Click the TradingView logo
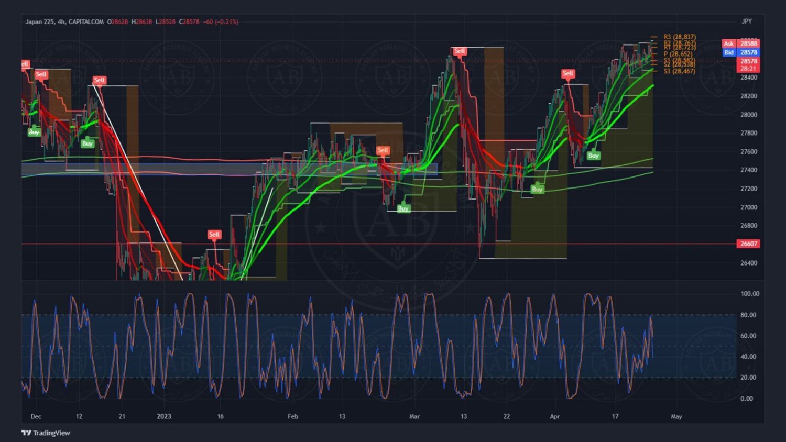This screenshot has height=442, width=786. pyautogui.click(x=46, y=433)
